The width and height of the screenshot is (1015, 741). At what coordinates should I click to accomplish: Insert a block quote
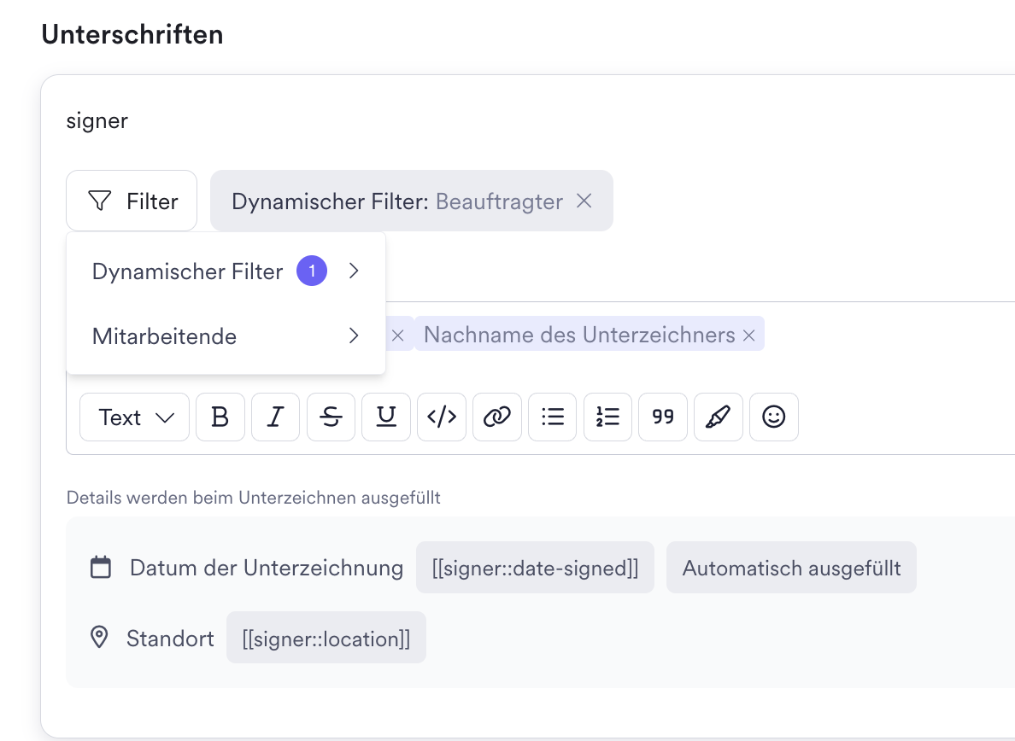click(663, 417)
